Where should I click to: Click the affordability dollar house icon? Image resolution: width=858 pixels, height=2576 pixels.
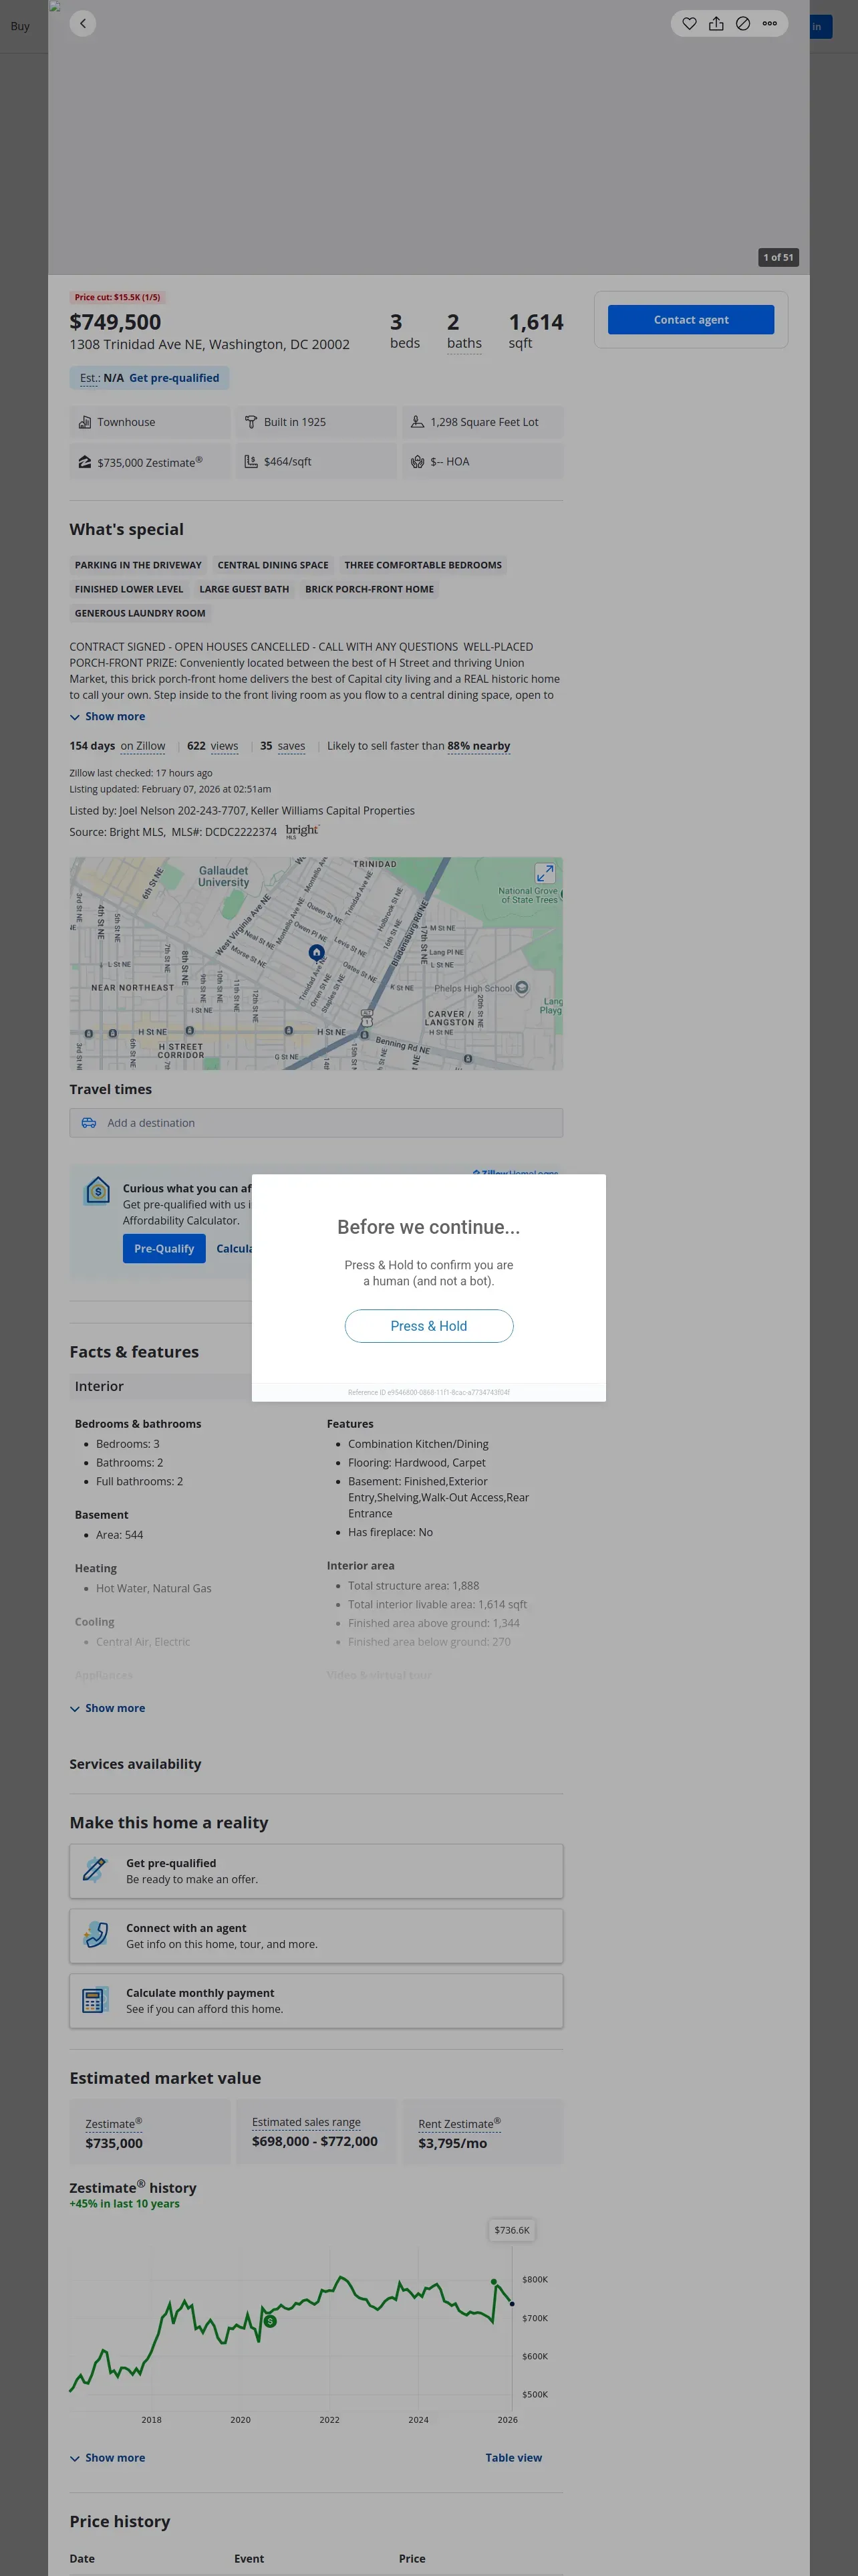[x=97, y=1191]
